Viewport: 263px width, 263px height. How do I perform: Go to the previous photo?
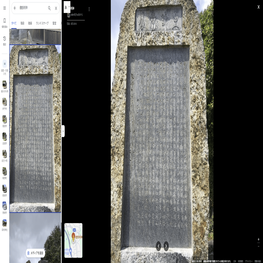(x=158, y=246)
